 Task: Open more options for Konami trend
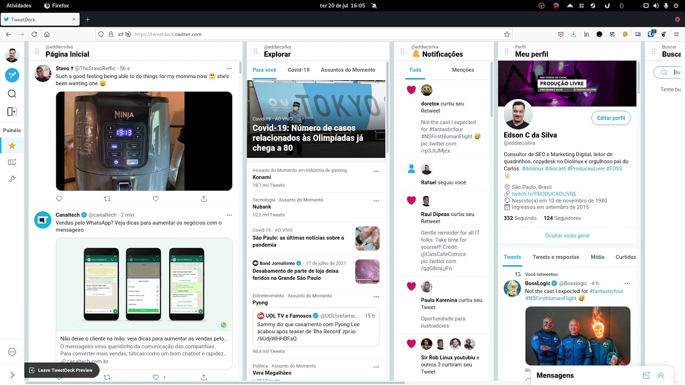tap(376, 171)
